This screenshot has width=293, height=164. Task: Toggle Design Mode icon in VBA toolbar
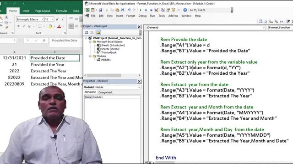tap(157, 10)
